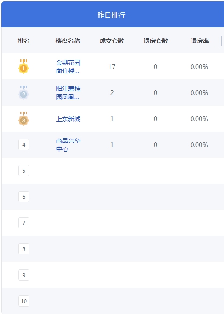Select the rank 9 number badge
The image size is (224, 317).
[24, 275]
